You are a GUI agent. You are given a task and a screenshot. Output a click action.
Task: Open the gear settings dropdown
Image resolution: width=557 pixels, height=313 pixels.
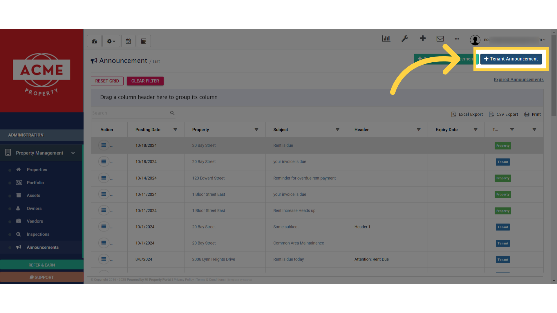pos(111,41)
